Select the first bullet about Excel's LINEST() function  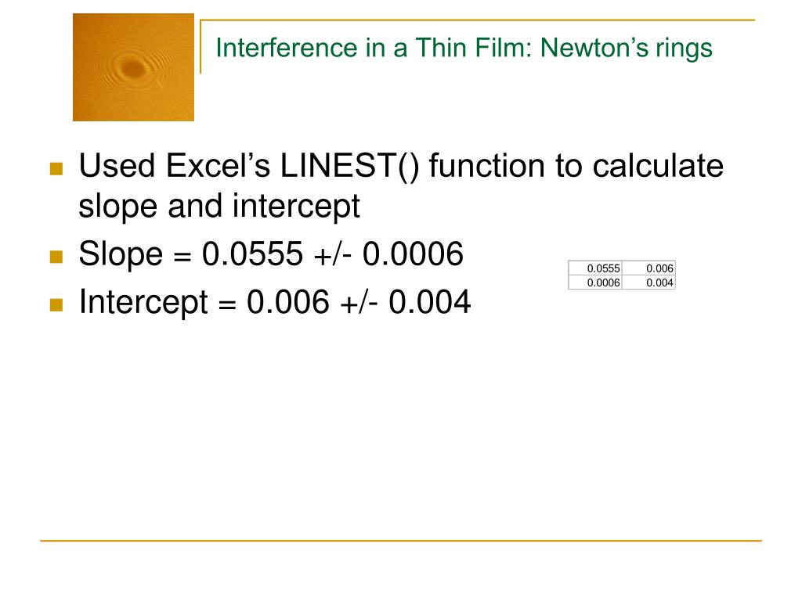[x=401, y=185]
